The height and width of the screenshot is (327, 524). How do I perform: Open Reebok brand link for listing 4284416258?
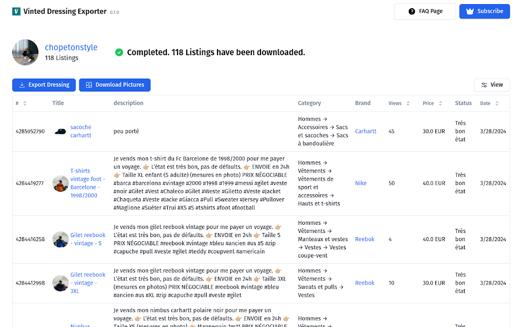tap(364, 239)
